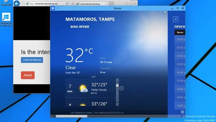Select the 03:00 hourly forecast row
Screen dimensions: 216x122
point(180,47)
